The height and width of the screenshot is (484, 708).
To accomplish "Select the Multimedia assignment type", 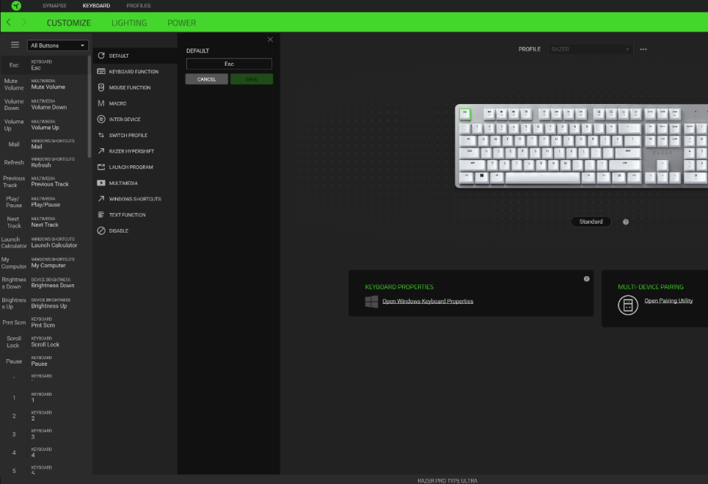I will click(124, 183).
